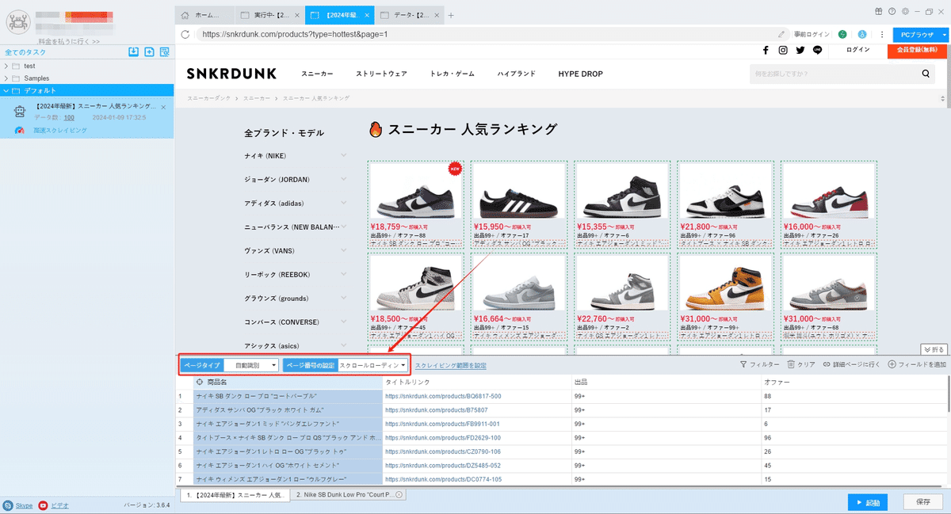The image size is (951, 514).
Task: Click the 高速スクレイピング link
Action: [60, 130]
